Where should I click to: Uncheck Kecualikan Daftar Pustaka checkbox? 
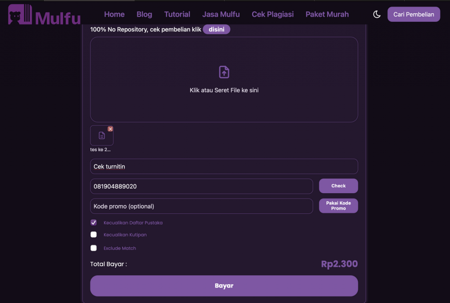click(x=94, y=223)
